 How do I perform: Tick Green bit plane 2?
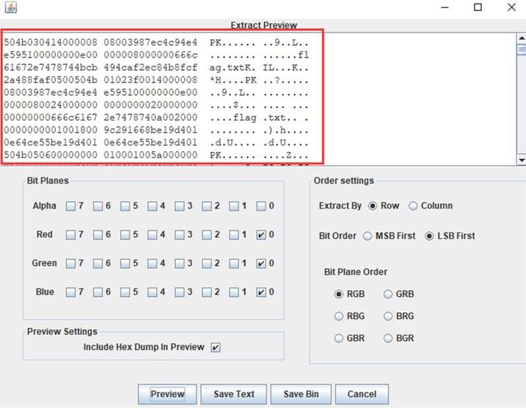(207, 263)
